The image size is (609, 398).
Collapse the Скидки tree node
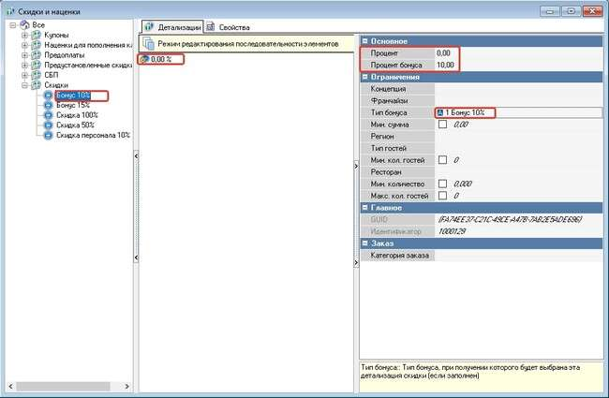point(24,85)
